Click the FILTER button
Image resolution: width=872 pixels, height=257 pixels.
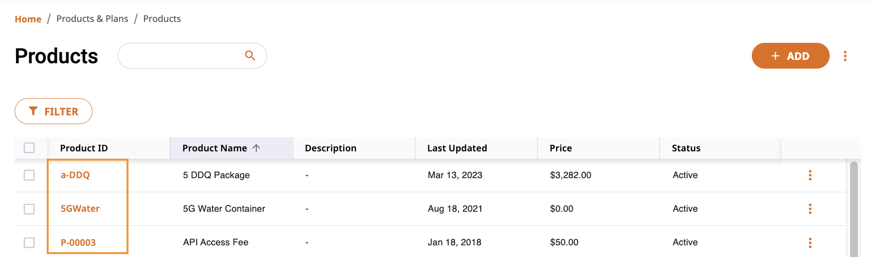pyautogui.click(x=54, y=111)
